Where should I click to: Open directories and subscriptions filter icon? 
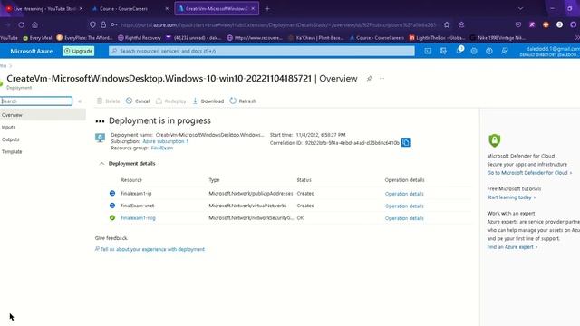click(443, 51)
